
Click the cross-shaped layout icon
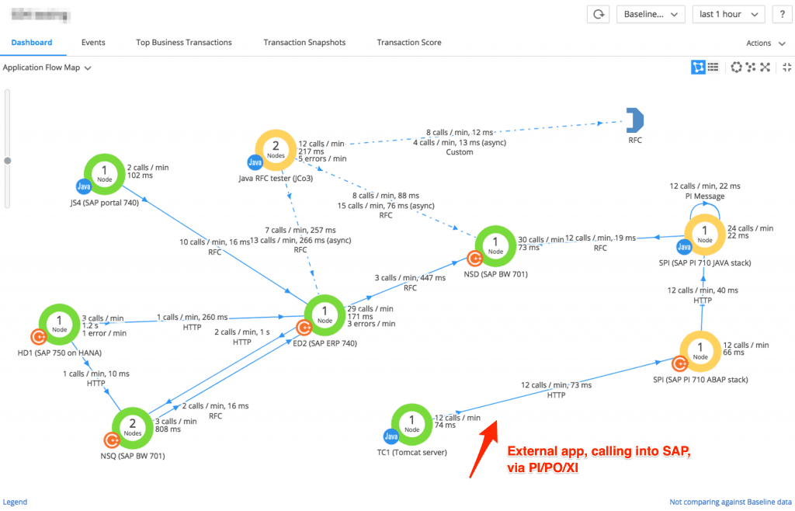[x=765, y=68]
